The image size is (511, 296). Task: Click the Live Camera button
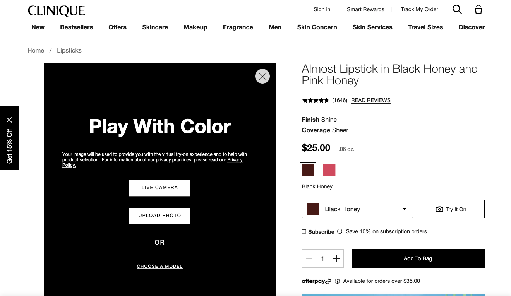(x=160, y=188)
